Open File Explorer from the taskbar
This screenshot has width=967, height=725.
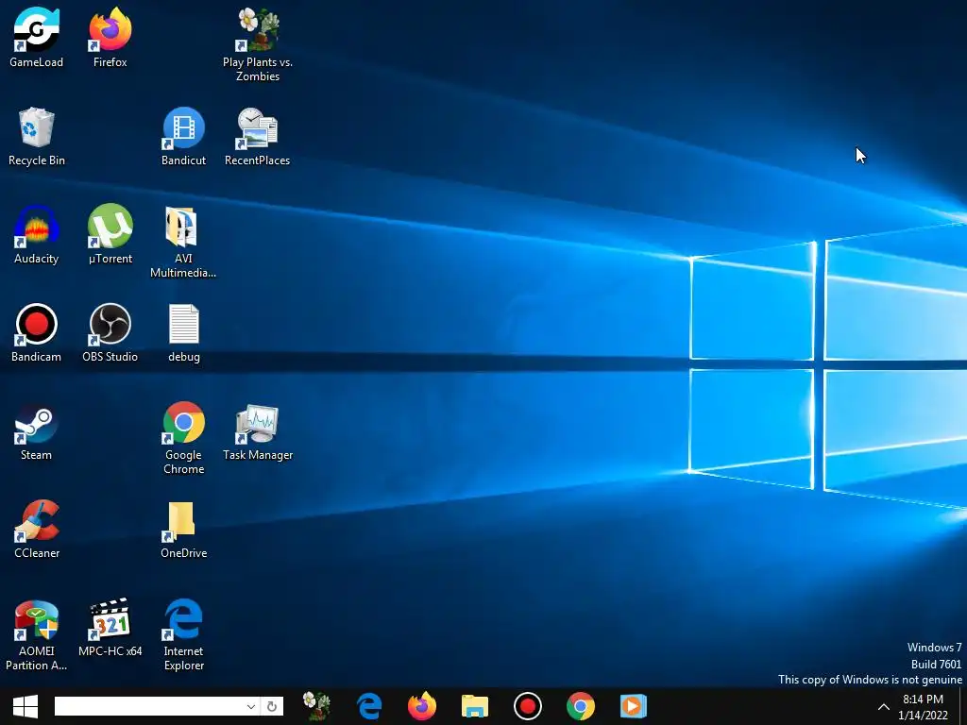coord(475,706)
